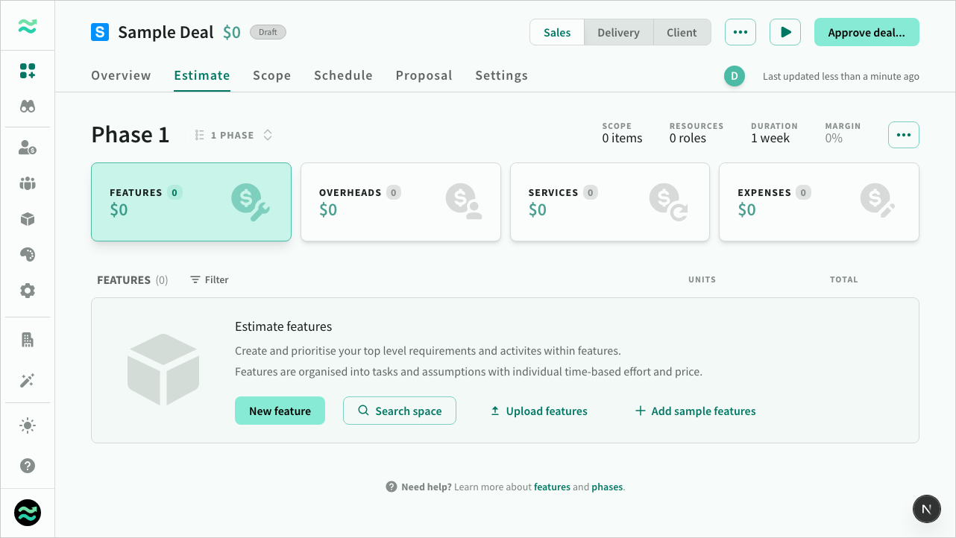This screenshot has height=538, width=956.
Task: Click the cube box icon in sidebar
Action: click(x=28, y=219)
